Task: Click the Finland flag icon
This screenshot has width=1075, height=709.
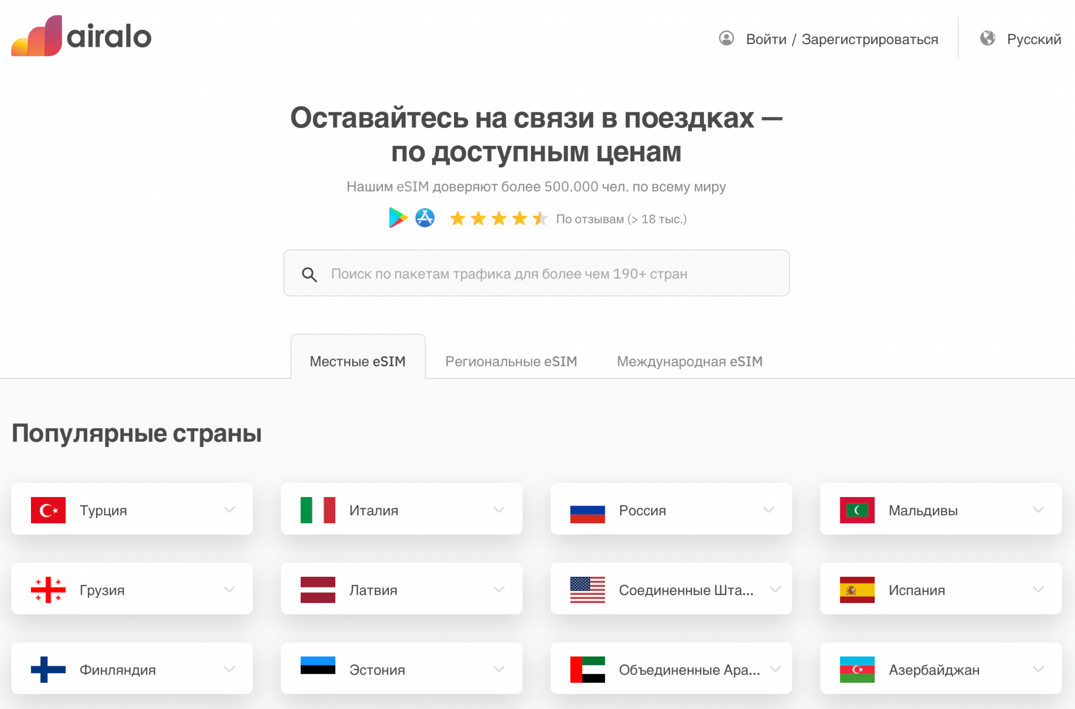Action: click(48, 670)
